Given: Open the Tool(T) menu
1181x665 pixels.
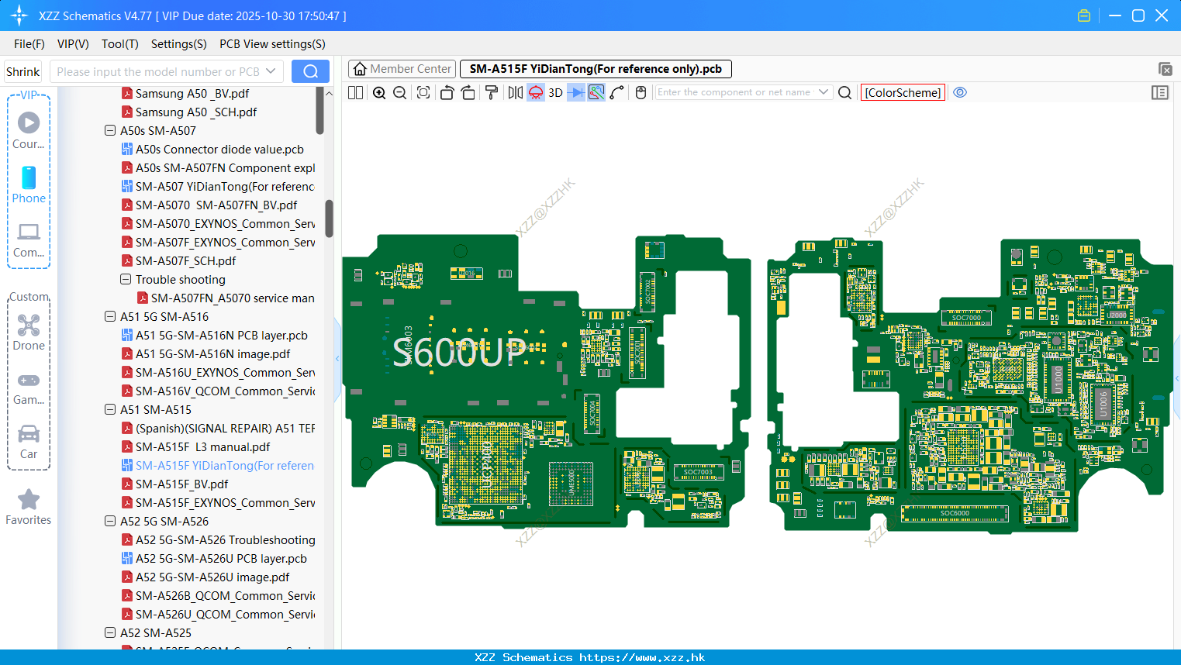Looking at the screenshot, I should point(120,44).
